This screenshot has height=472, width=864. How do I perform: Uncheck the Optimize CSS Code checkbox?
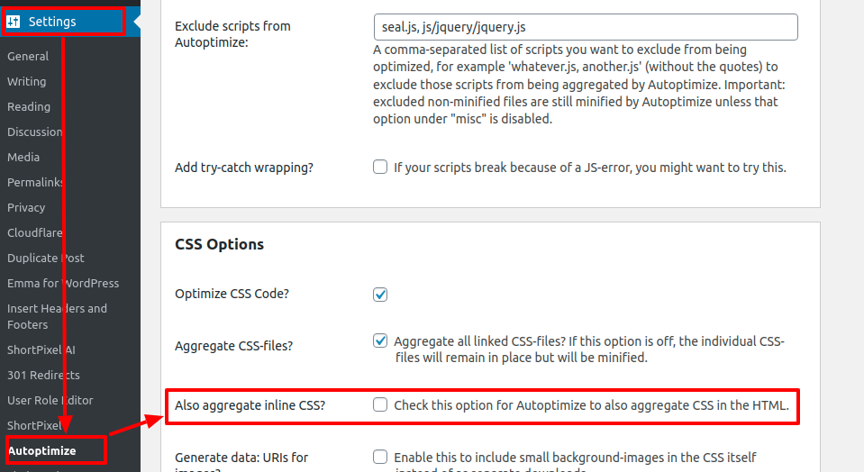tap(380, 295)
